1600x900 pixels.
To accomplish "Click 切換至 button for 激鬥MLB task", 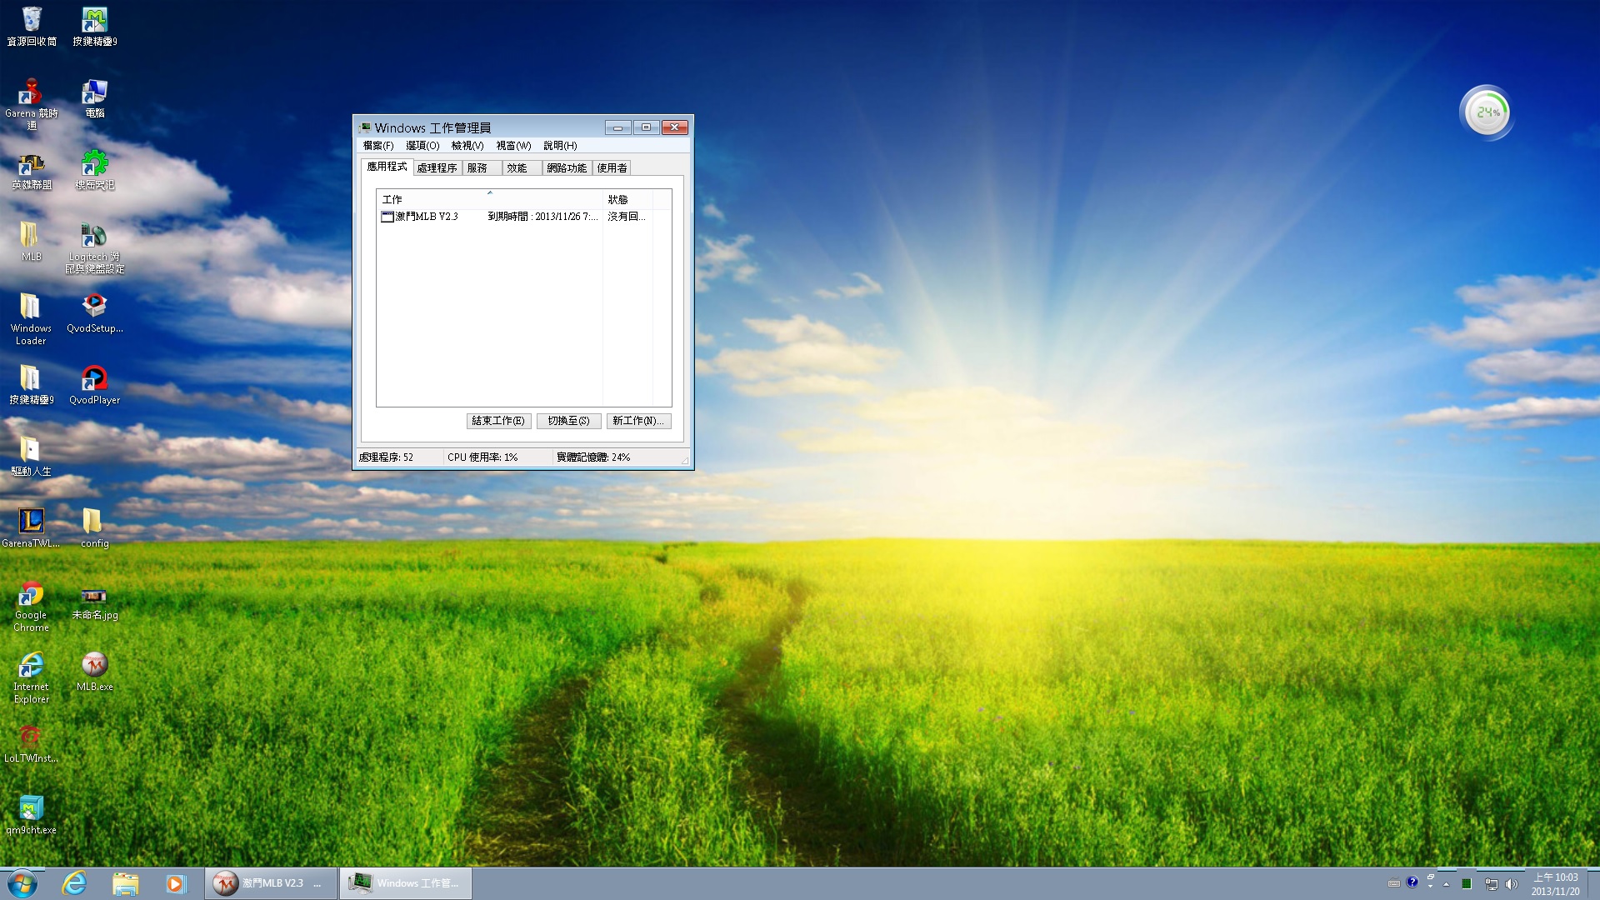I will coord(567,421).
